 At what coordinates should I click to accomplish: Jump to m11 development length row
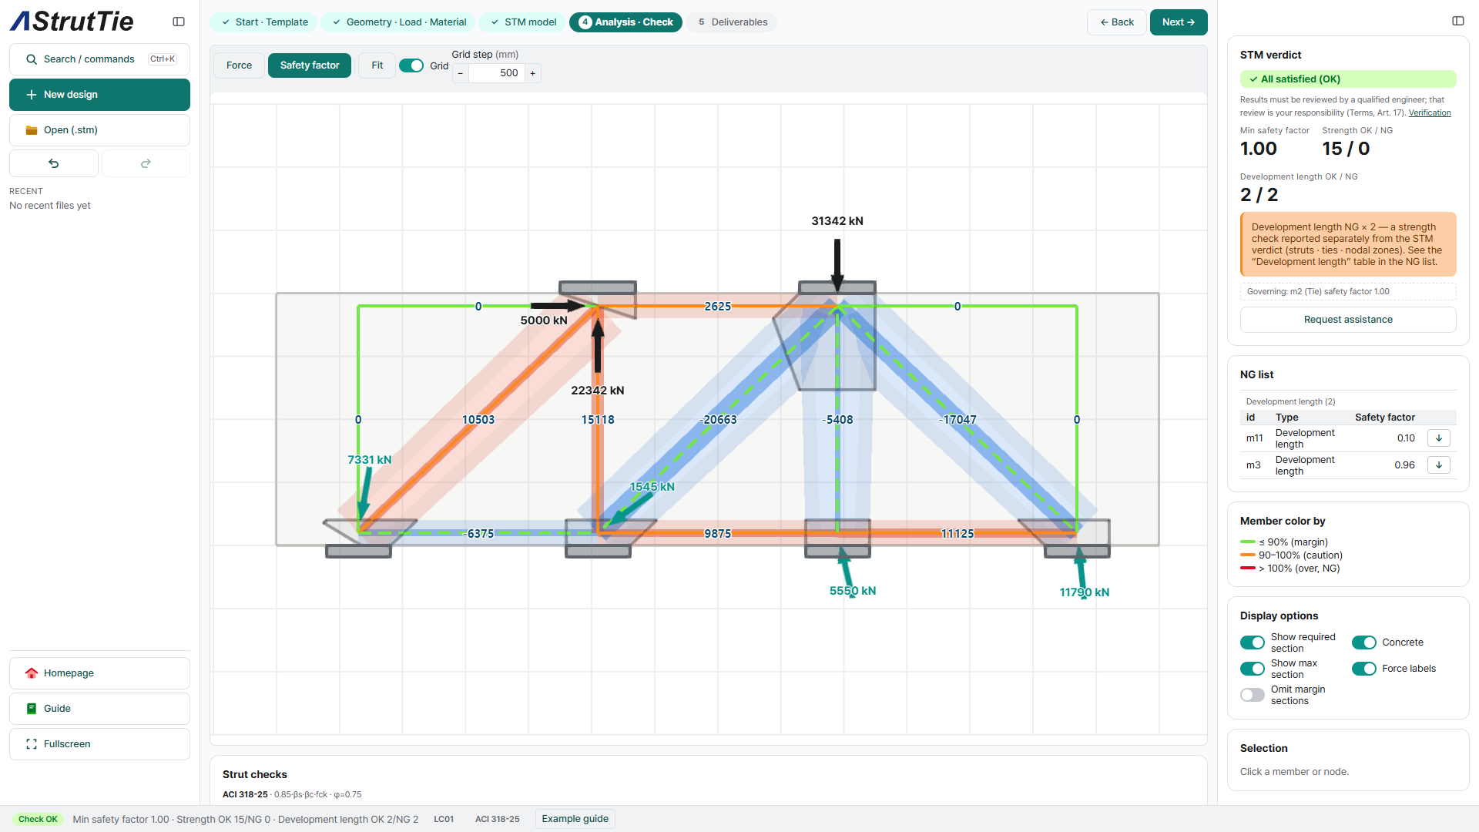coord(1438,438)
